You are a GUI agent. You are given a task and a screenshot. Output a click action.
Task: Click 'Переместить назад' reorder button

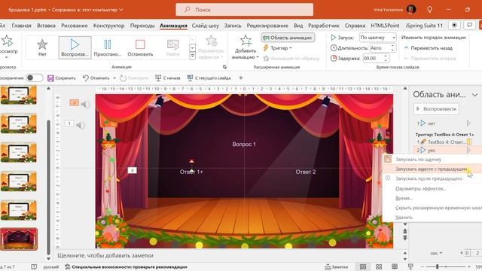(x=428, y=48)
